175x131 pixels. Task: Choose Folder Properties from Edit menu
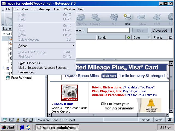(x=44, y=63)
